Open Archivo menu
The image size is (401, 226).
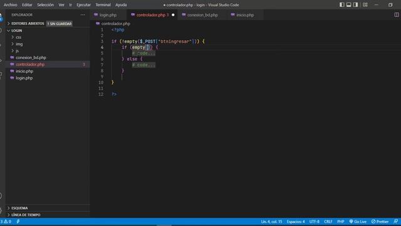(x=11, y=5)
